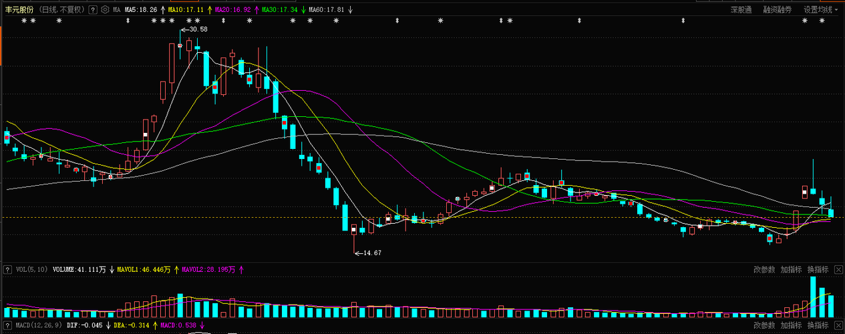The height and width of the screenshot is (334, 845).
Task: Click 加指标 in the VOL panel
Action: 791,270
